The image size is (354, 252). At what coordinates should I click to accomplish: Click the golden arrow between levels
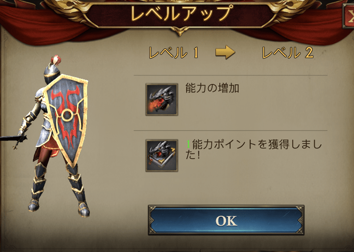[x=225, y=52]
